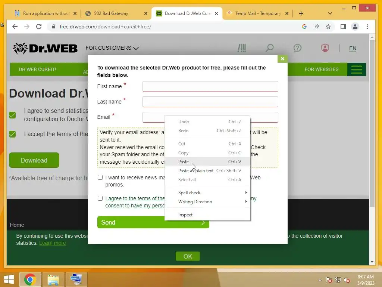Click the Home footer link
Screen dimensions: 382x287
point(17,225)
